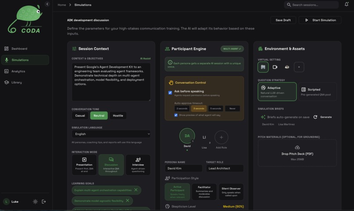354x211 pixels.
Task: Click the Drop Pitch Deck upload area
Action: tap(297, 153)
